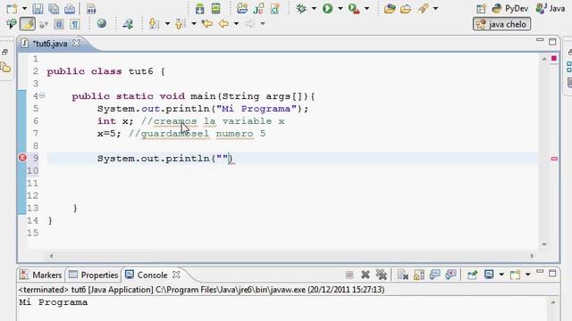Image resolution: width=572 pixels, height=321 pixels.
Task: Open the Android SDK Manager icon
Action: pos(199,8)
